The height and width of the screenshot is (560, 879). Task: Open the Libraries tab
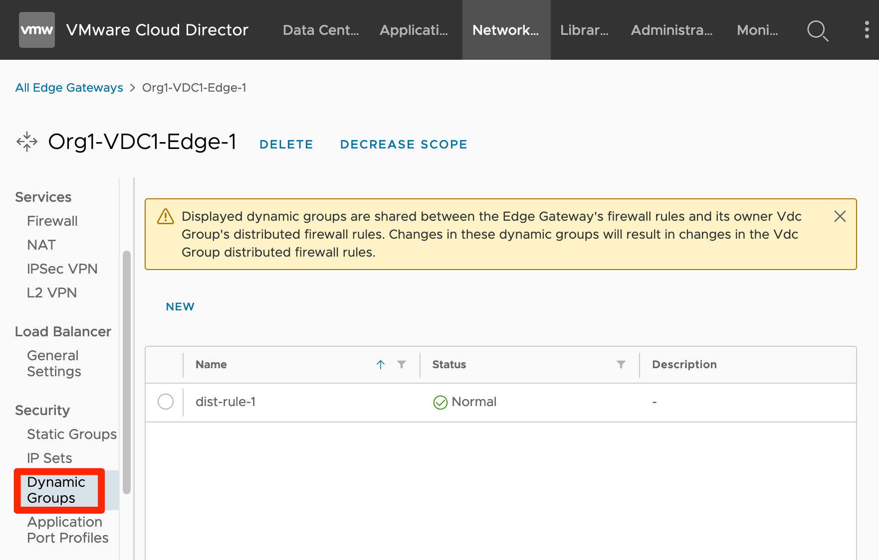tap(585, 30)
